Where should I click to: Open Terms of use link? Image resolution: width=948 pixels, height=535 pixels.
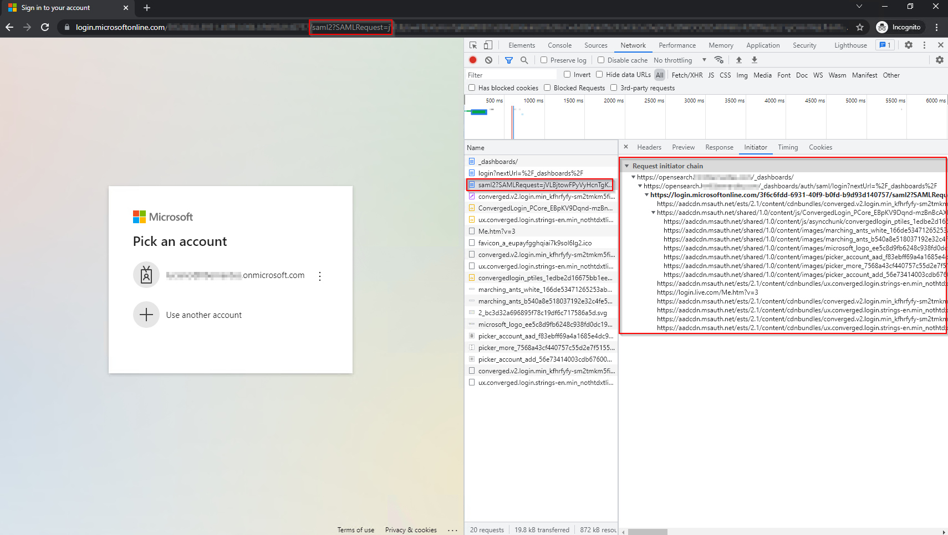(x=356, y=530)
